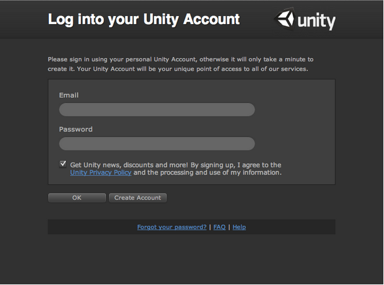Viewport: 384px width, 285px height.
Task: Focus the Email input field
Action: pos(157,110)
